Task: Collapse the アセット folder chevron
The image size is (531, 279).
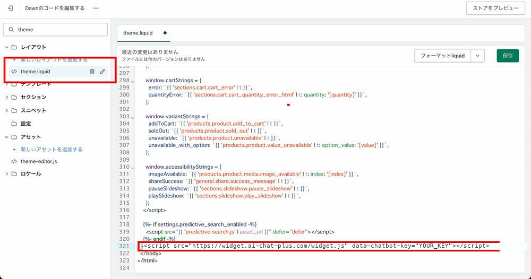Action: tap(6, 137)
